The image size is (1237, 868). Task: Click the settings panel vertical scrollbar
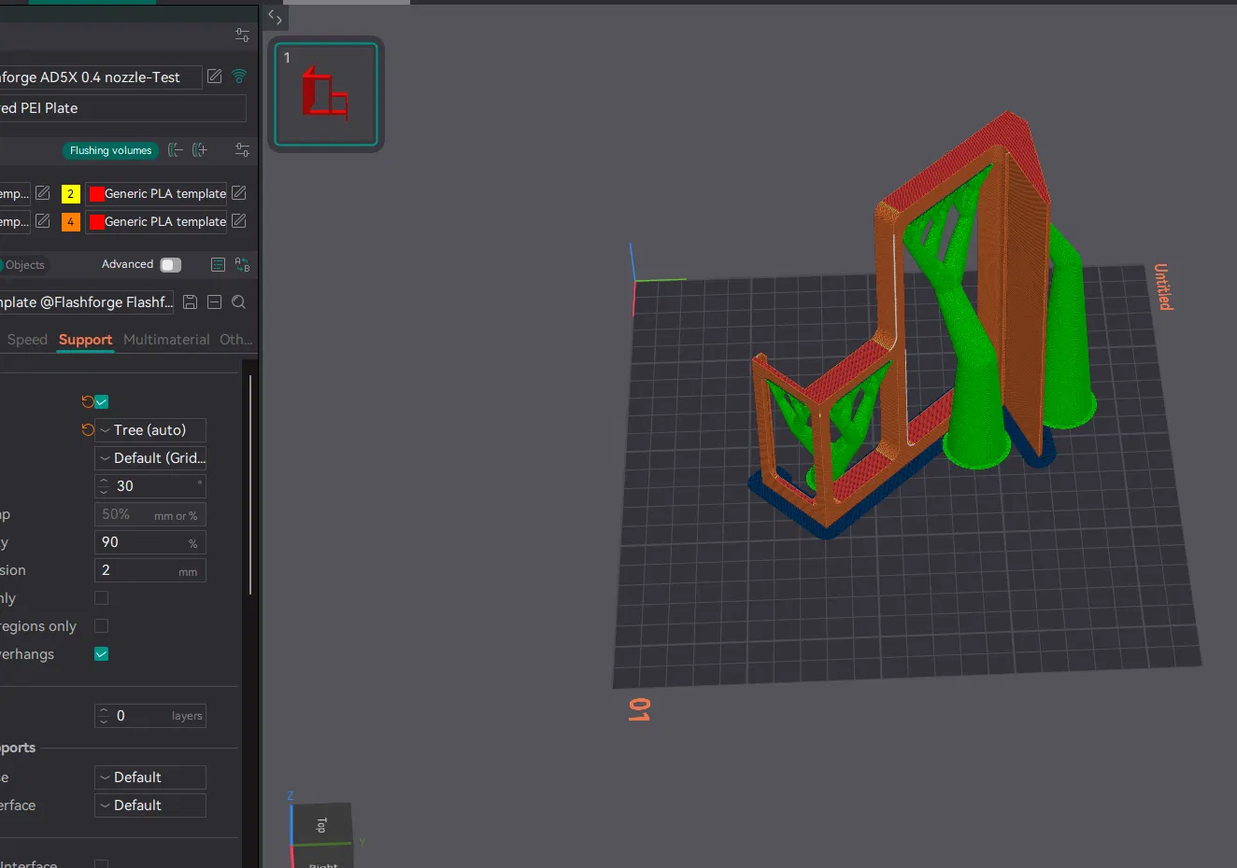pos(250,484)
